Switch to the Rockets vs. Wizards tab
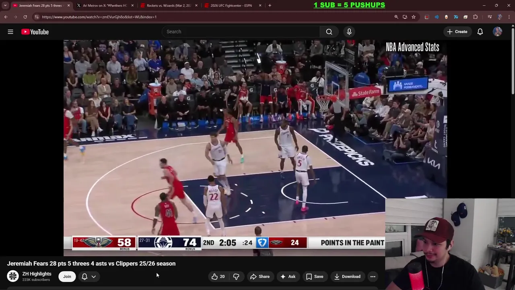The width and height of the screenshot is (515, 290). pyautogui.click(x=169, y=6)
